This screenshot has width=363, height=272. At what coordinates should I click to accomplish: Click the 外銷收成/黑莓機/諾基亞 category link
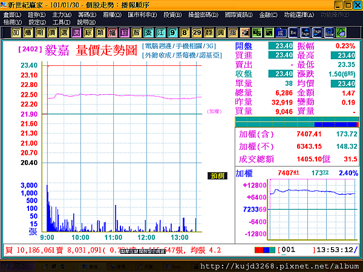point(182,55)
